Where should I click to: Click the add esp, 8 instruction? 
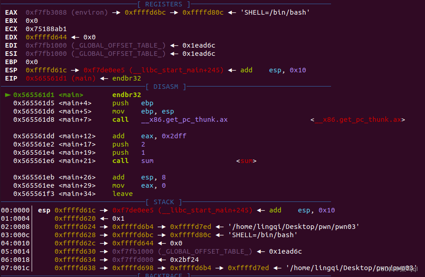pos(139,177)
